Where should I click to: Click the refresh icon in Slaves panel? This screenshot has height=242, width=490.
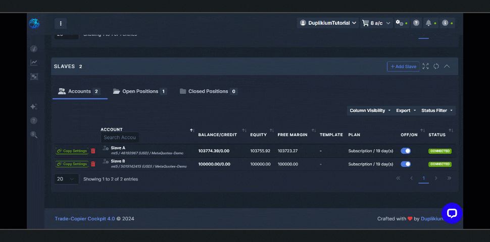click(x=436, y=67)
